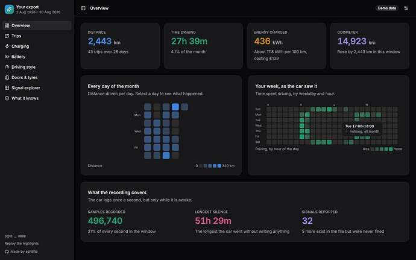This screenshot has height=260, width=416.
Task: Select the brightest blue day in the month grid's top row
Action: [x=175, y=107]
